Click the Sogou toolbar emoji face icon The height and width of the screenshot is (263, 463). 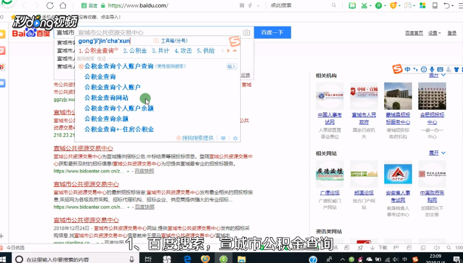click(x=424, y=69)
